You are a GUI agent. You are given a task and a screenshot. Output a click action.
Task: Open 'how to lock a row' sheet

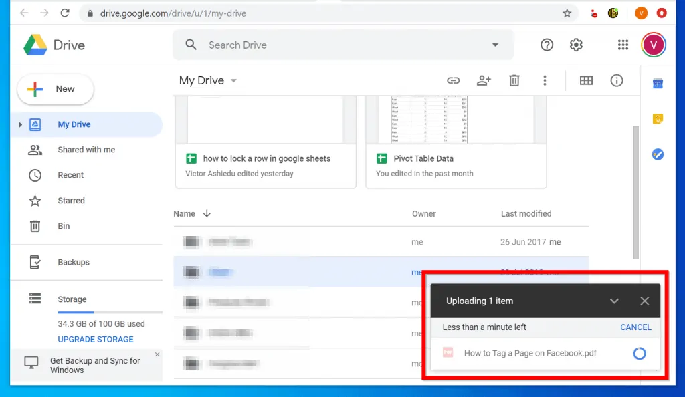tap(266, 142)
